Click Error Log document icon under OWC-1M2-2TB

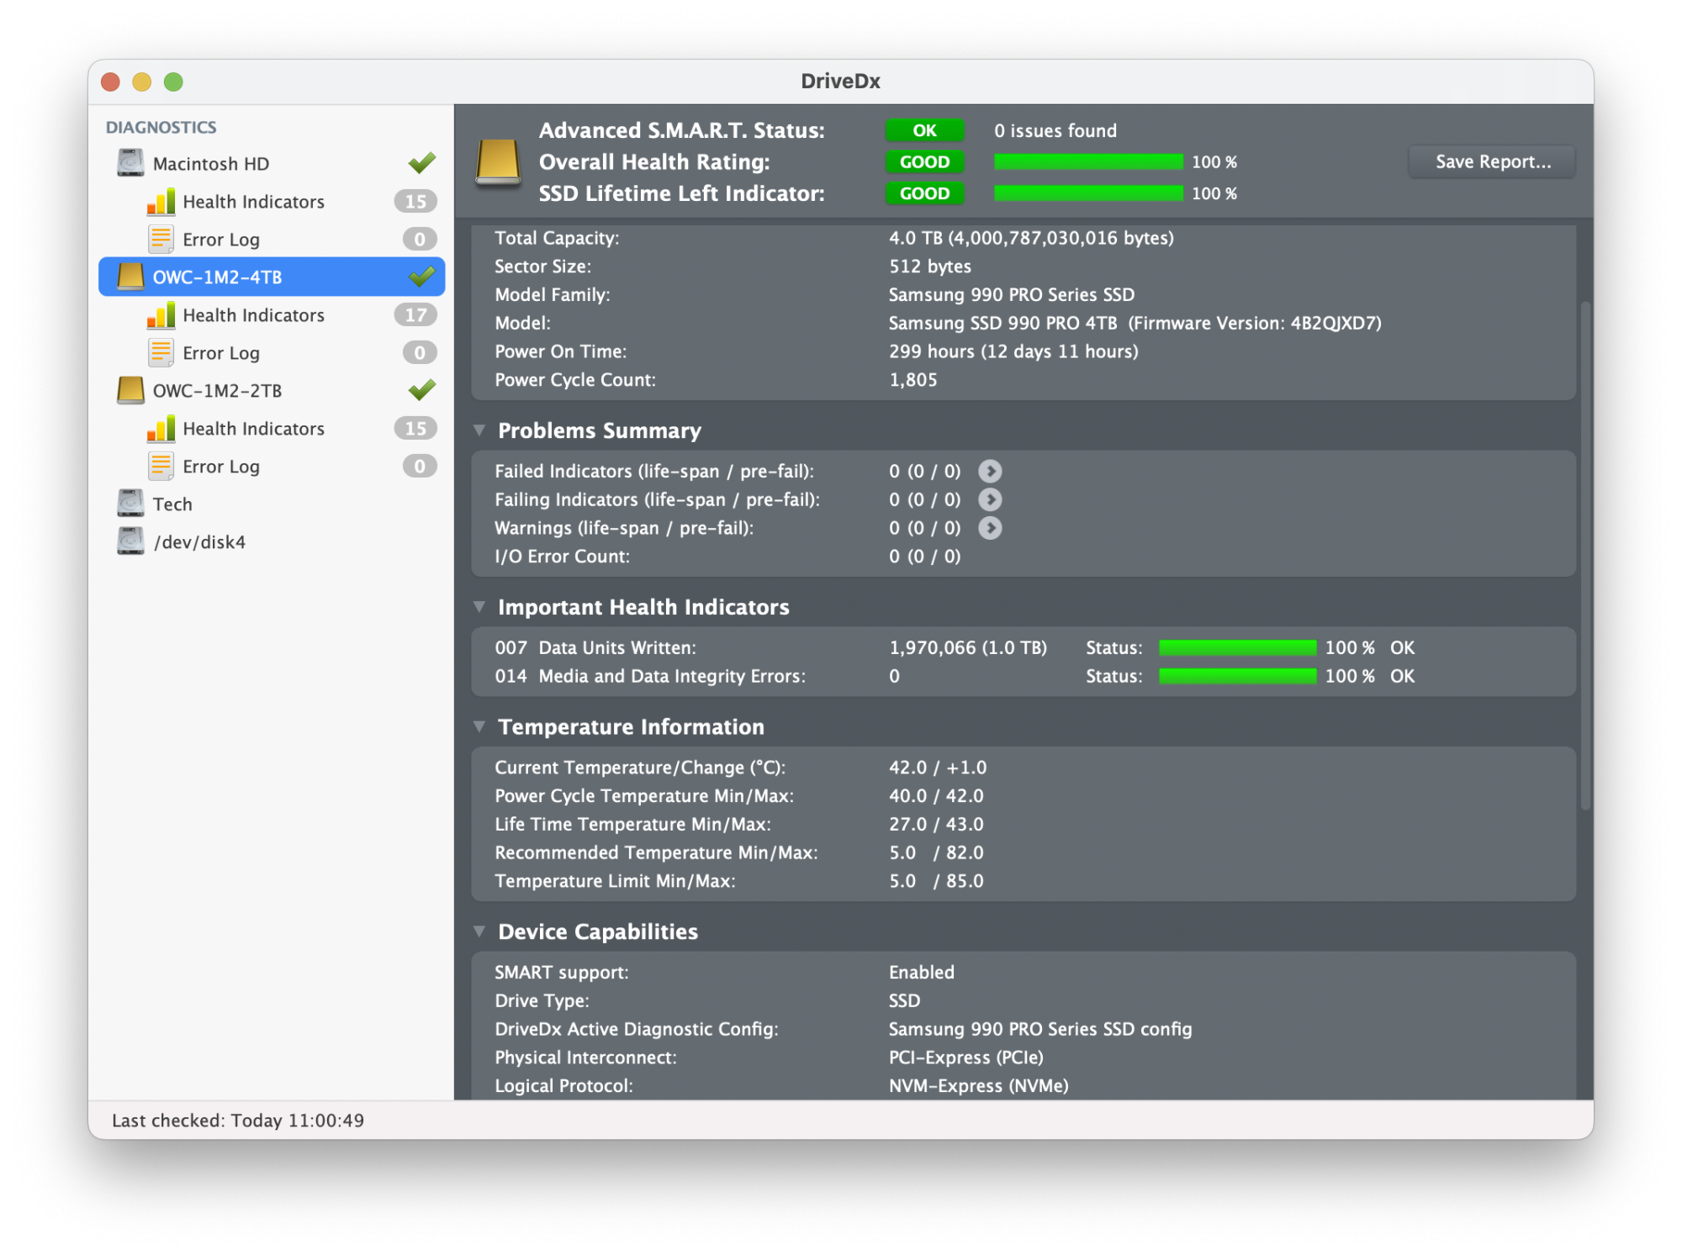tap(161, 467)
